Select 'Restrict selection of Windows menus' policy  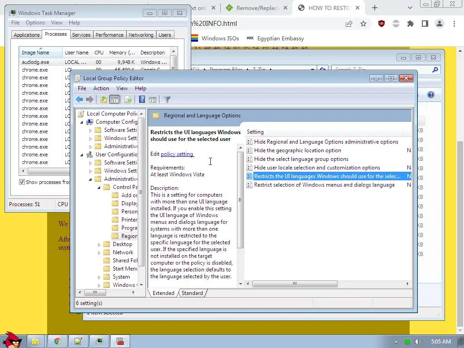click(324, 185)
